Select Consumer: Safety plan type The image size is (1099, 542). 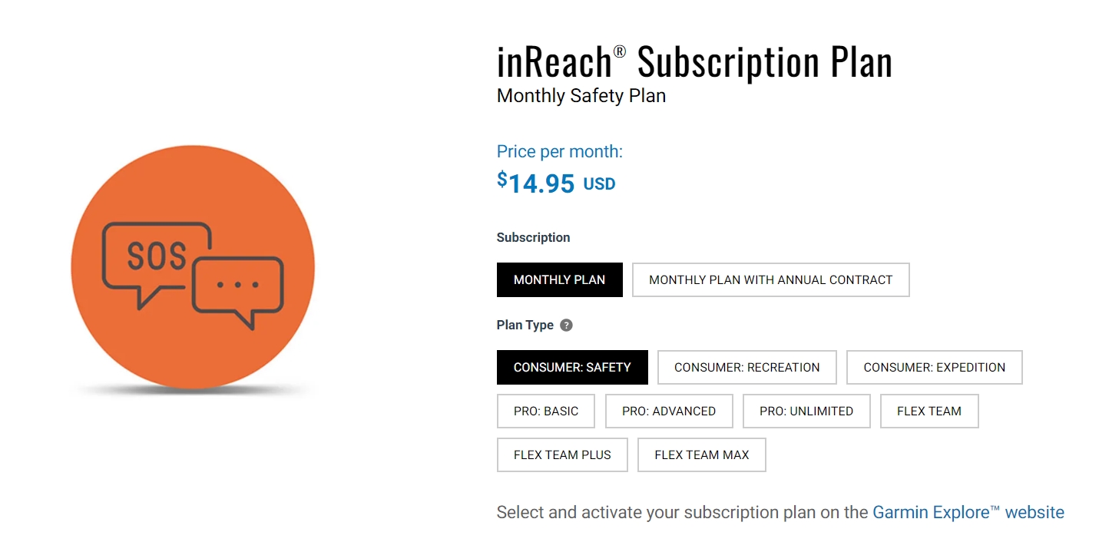pos(572,367)
